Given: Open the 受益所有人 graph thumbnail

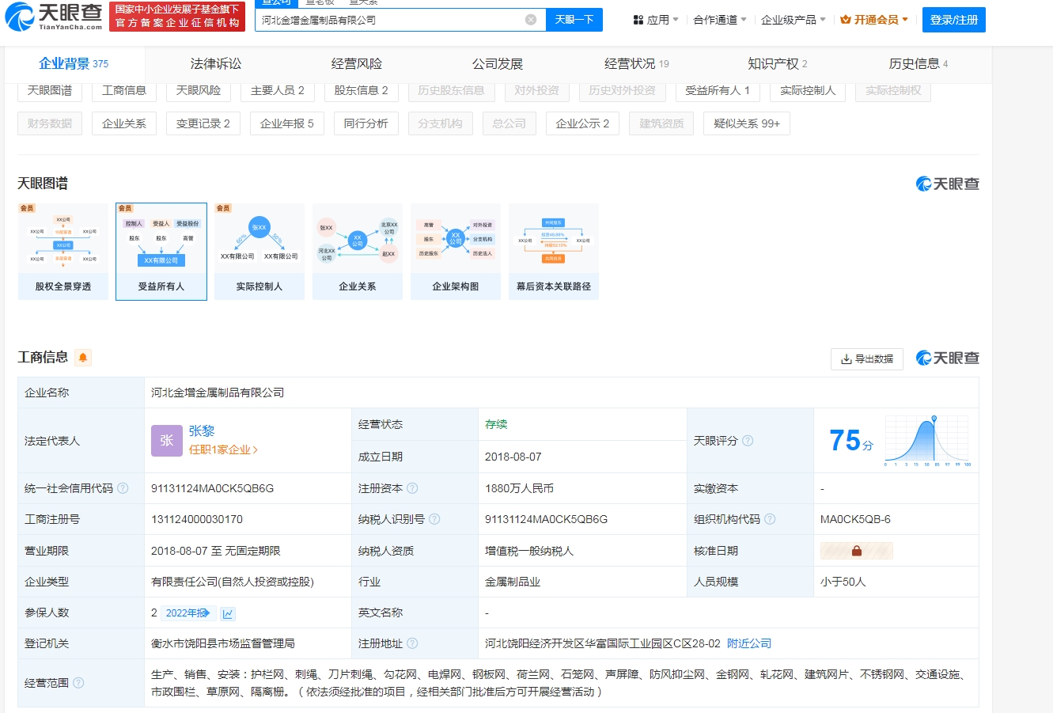Looking at the screenshot, I should point(161,252).
